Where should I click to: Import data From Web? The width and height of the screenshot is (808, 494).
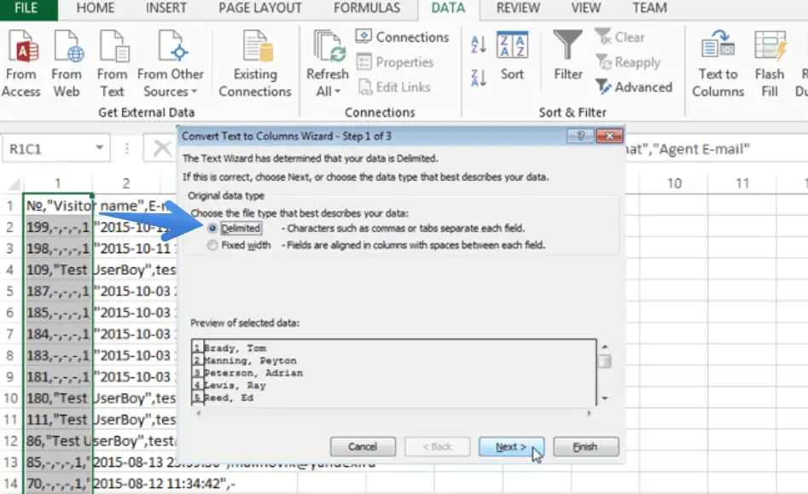pos(67,63)
